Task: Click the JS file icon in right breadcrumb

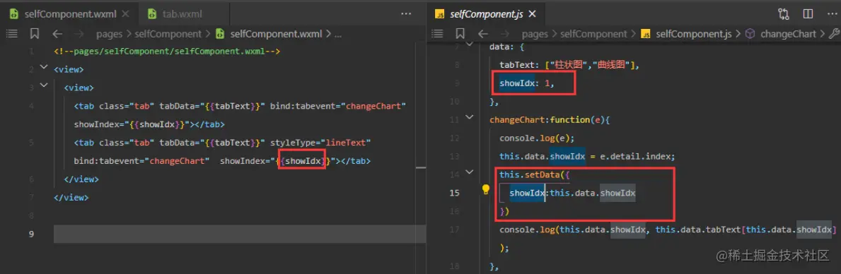Action: [x=646, y=34]
